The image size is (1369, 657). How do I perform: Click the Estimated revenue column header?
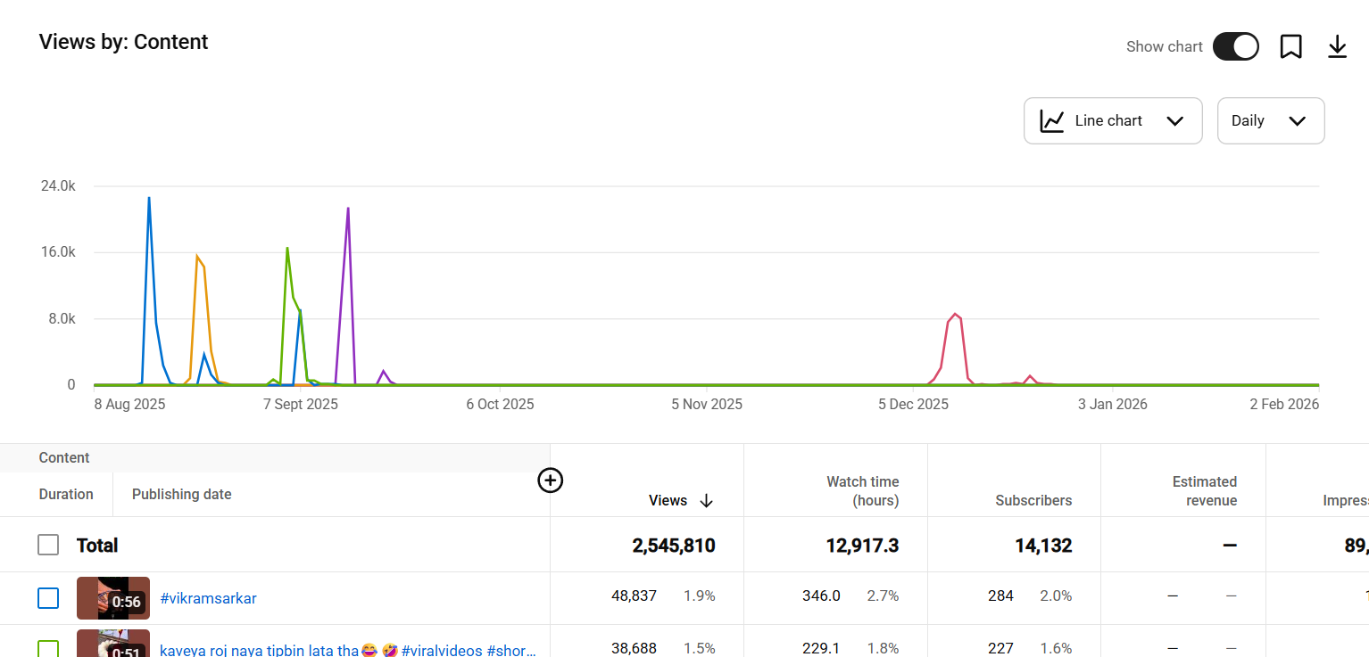[1204, 491]
